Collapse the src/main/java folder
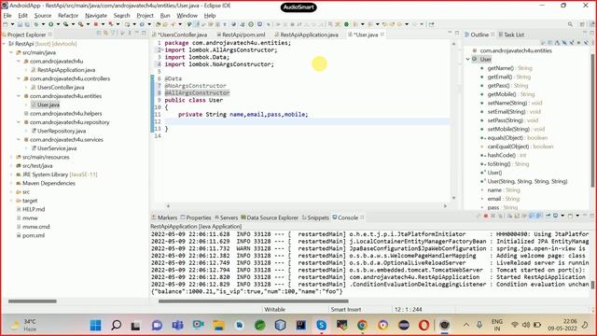Screen dimensions: 597x336 pyautogui.click(x=11, y=52)
